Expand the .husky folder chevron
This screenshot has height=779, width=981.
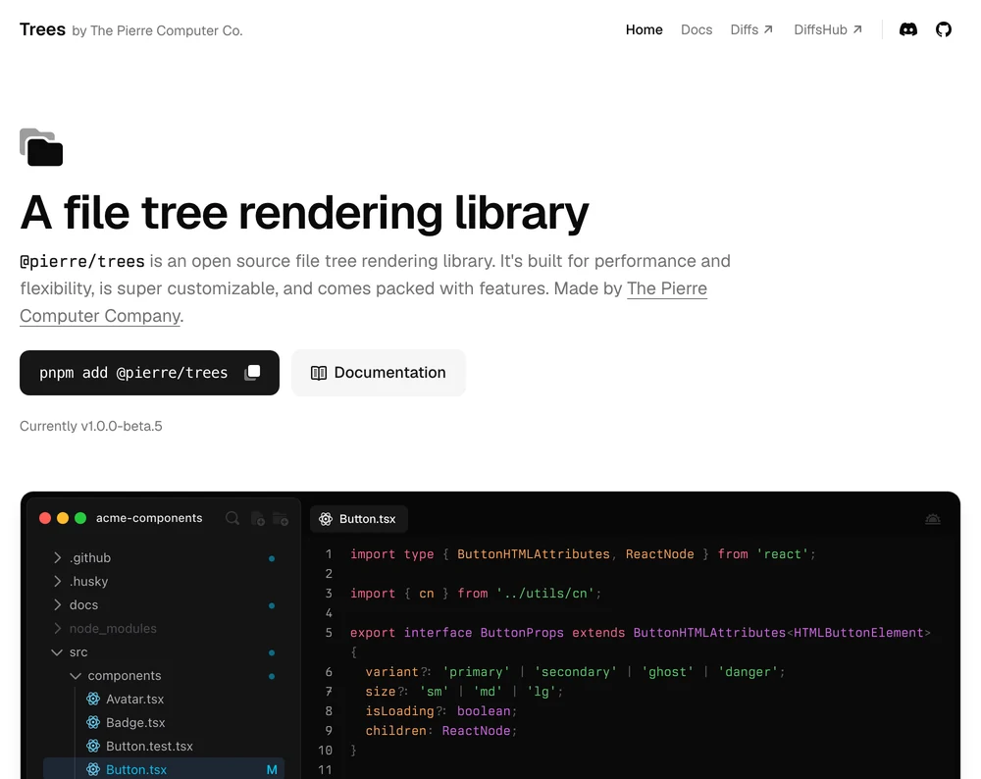pos(57,581)
